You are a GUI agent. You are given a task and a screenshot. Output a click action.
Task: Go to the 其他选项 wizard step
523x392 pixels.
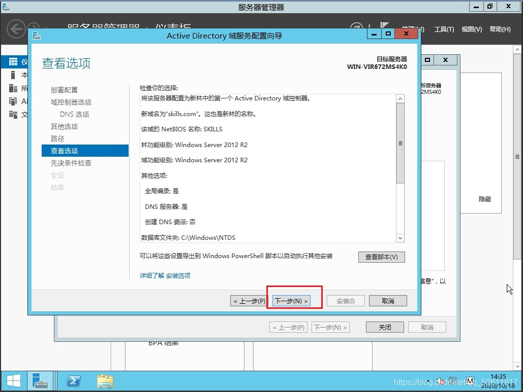coord(64,126)
